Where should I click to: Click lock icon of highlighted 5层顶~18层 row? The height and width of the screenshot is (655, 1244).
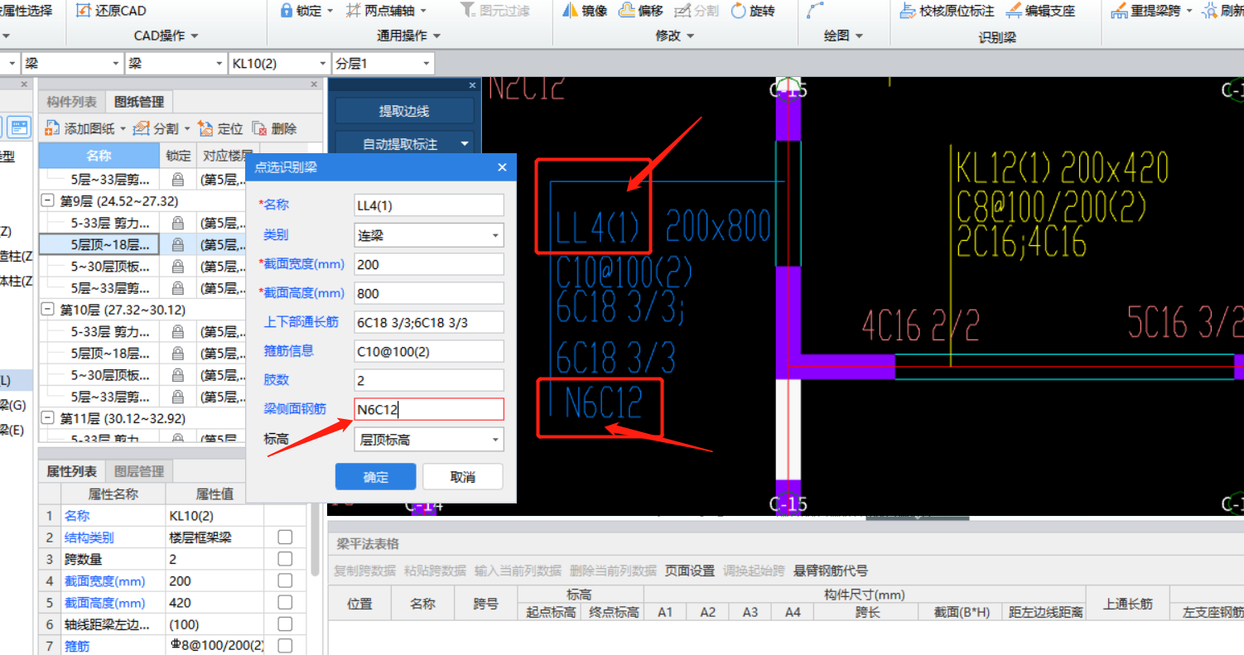tap(177, 244)
